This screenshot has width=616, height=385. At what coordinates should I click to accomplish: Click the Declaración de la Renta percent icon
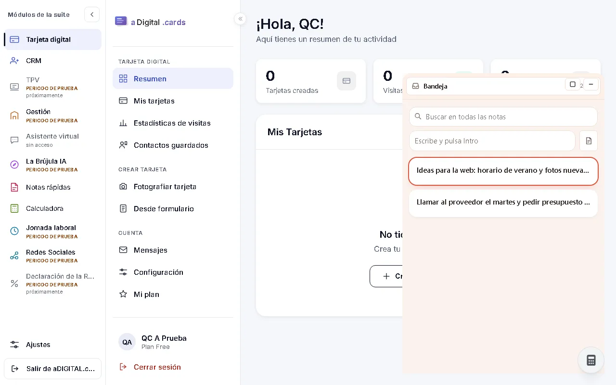tap(14, 283)
